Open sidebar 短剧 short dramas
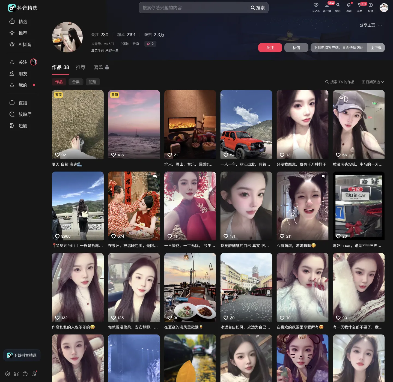 point(19,126)
